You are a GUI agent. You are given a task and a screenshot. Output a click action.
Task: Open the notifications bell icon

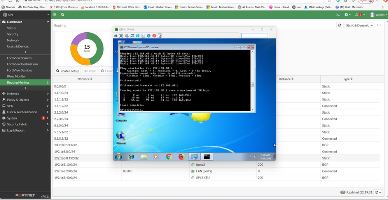click(x=357, y=15)
